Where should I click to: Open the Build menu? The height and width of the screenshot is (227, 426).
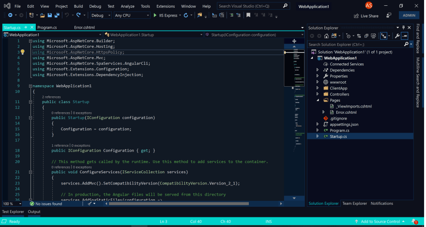78,6
